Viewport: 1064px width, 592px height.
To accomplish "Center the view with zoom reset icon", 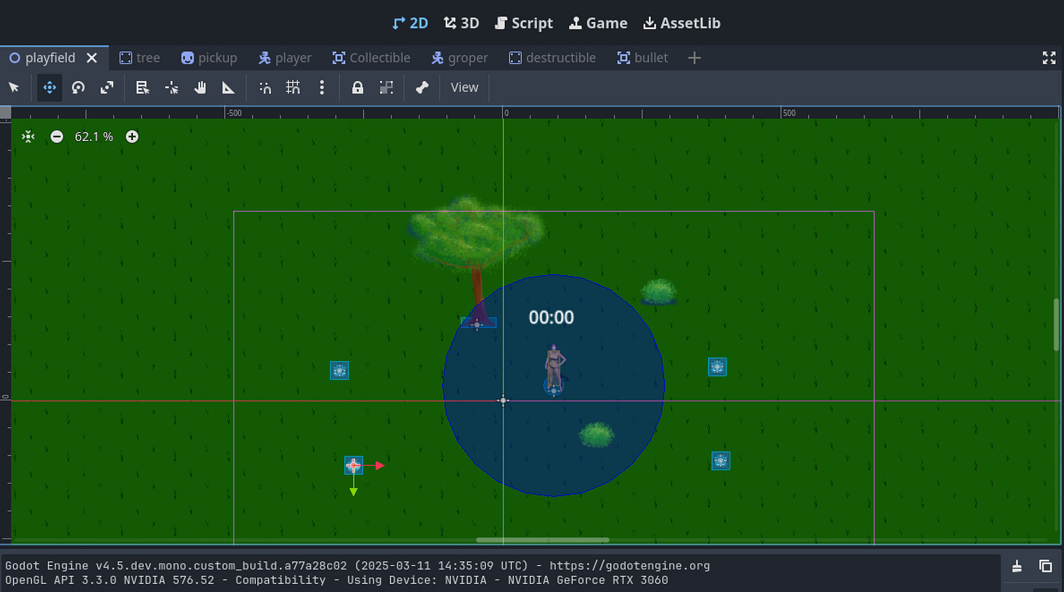I will (x=28, y=137).
